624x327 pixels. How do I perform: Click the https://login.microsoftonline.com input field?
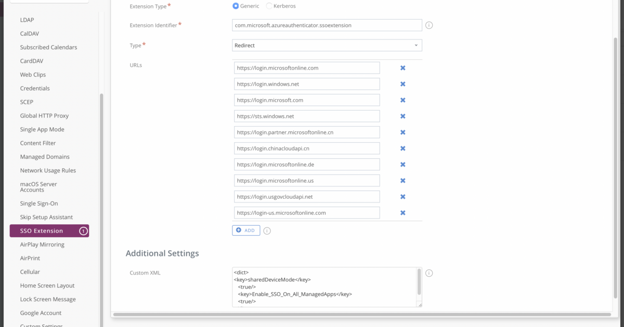pos(307,67)
